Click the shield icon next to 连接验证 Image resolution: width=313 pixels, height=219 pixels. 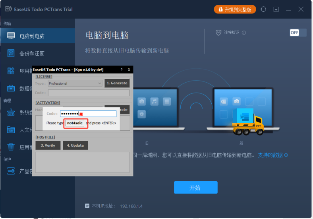[218, 33]
